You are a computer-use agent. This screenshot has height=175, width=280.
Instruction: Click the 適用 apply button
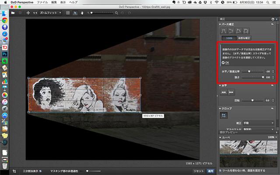(x=272, y=171)
